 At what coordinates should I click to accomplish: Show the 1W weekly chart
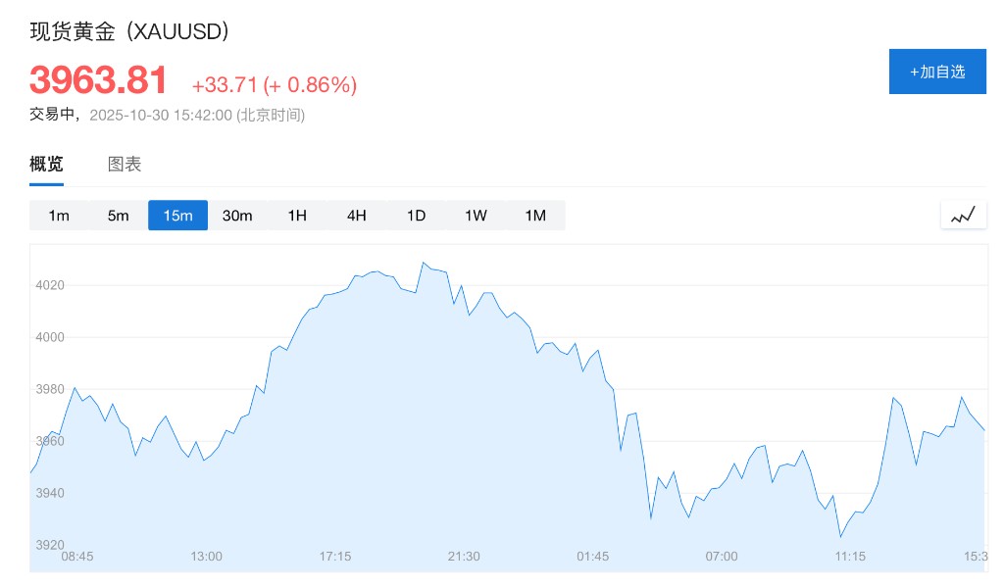pos(476,216)
